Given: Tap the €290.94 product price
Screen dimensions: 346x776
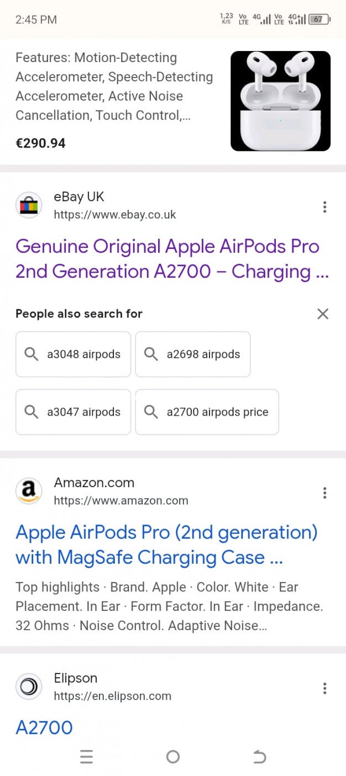Looking at the screenshot, I should [x=40, y=144].
